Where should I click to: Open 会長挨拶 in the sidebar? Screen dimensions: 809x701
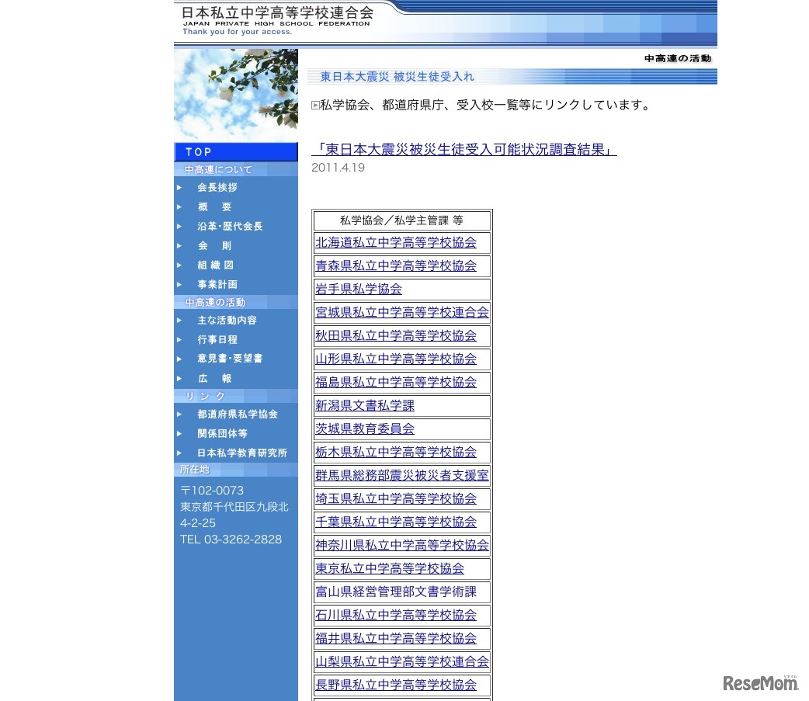coord(217,187)
